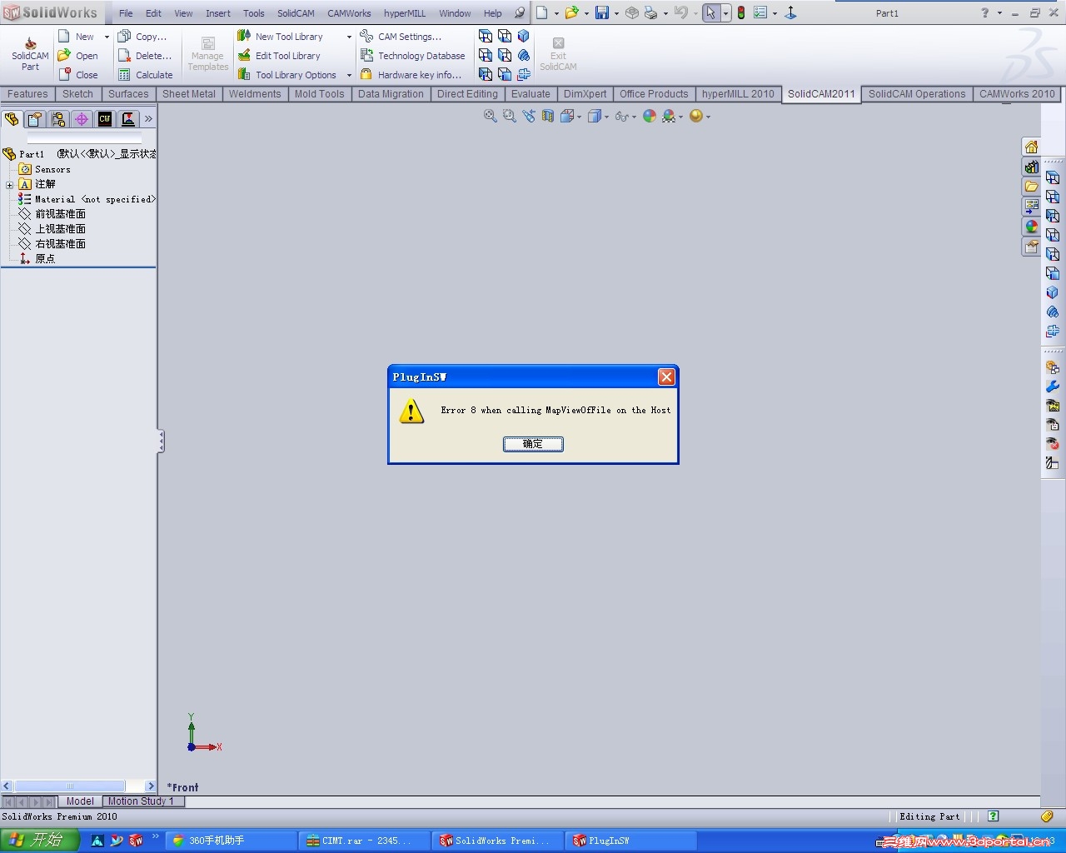Open the Appearances color ball task pane tab

pyautogui.click(x=1031, y=227)
